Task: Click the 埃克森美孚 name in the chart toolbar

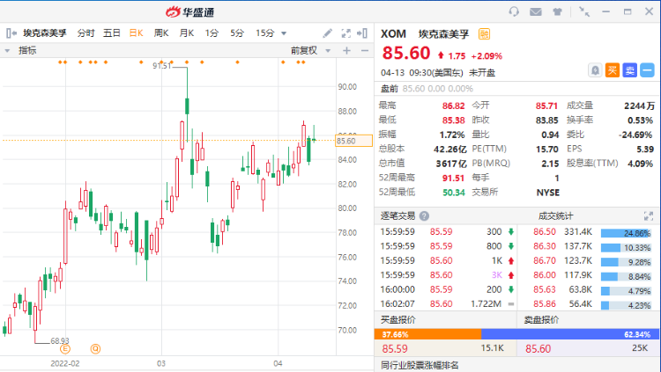Action: (x=45, y=33)
